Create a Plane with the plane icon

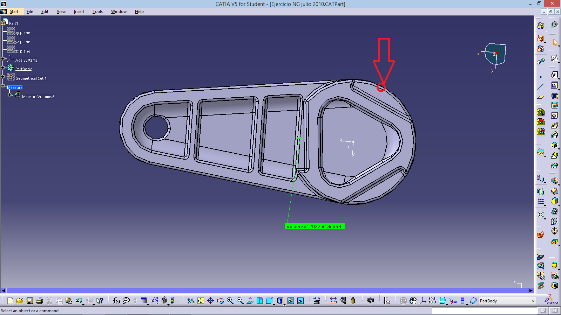541,97
